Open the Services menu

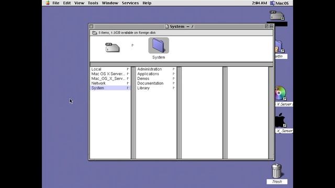click(x=130, y=3)
